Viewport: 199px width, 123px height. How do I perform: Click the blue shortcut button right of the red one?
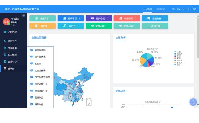pos(155,18)
